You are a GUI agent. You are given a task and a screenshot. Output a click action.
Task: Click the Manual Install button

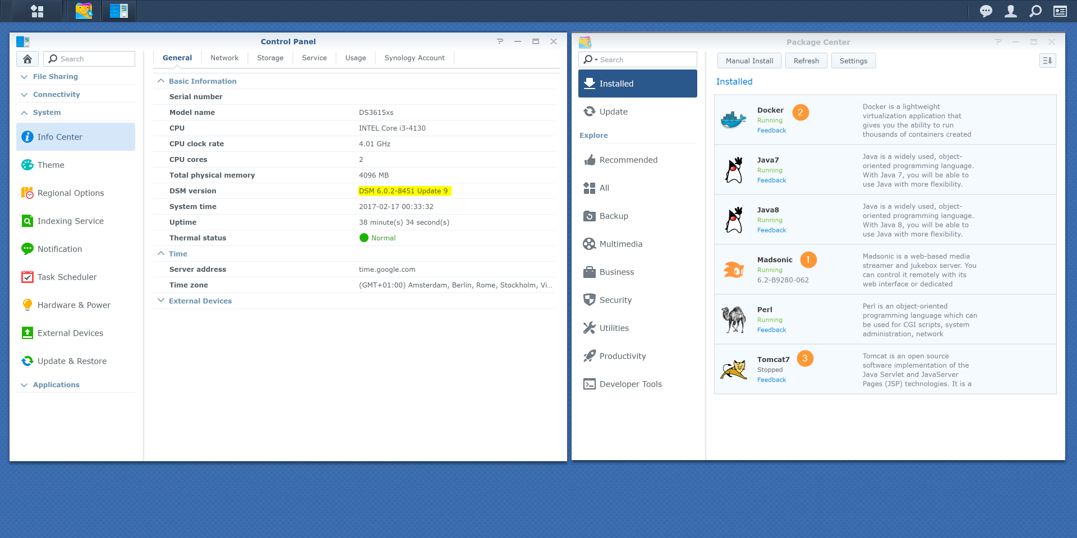tap(749, 61)
